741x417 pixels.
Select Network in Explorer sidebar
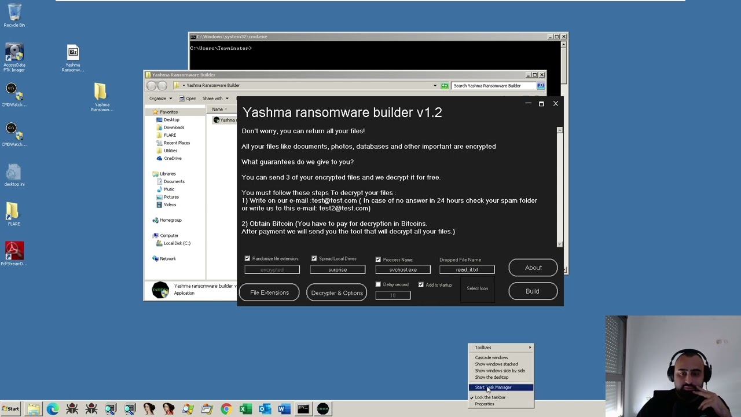click(167, 259)
